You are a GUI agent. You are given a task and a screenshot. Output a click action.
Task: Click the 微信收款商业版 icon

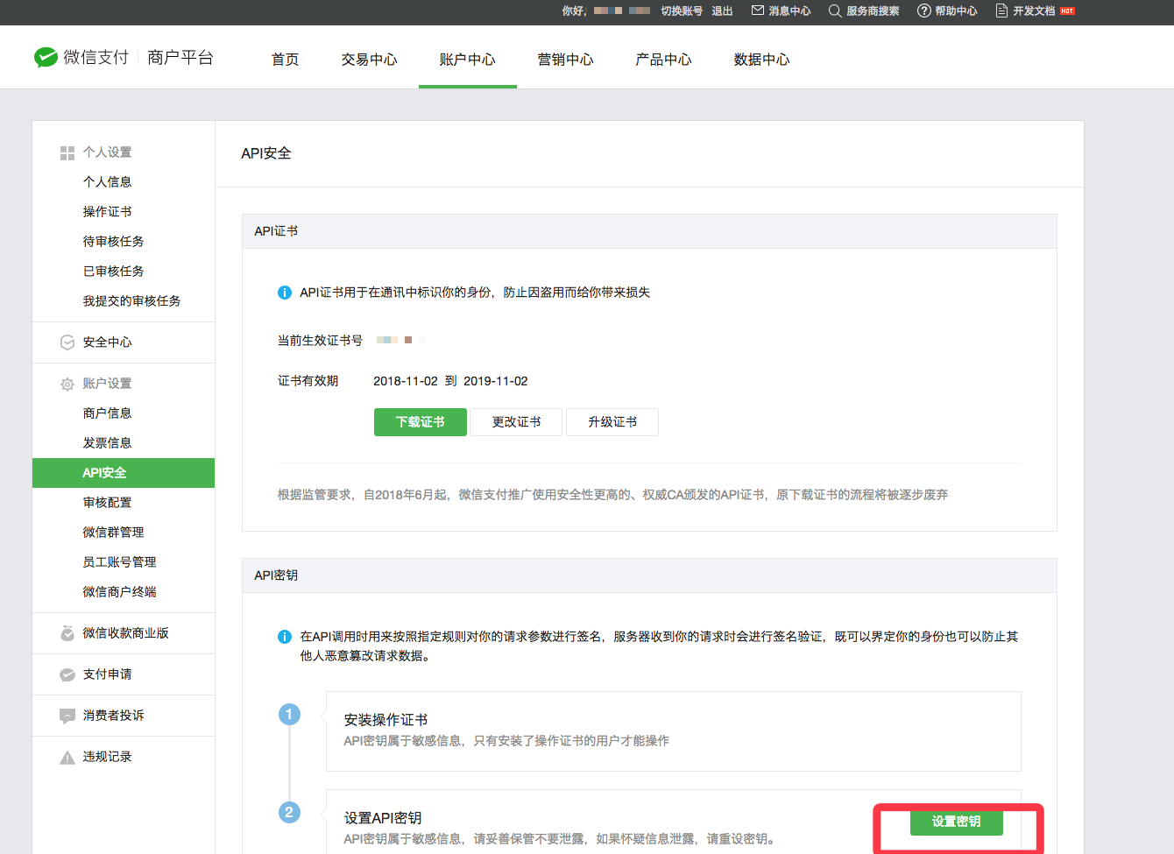click(67, 633)
